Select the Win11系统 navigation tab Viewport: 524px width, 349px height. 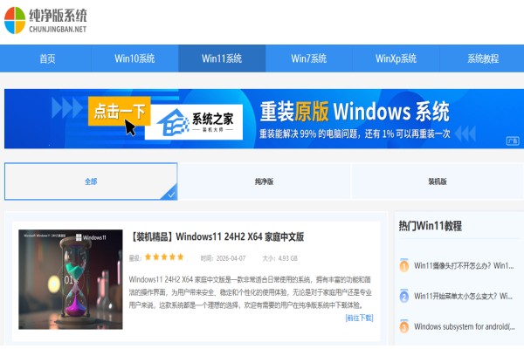(222, 58)
